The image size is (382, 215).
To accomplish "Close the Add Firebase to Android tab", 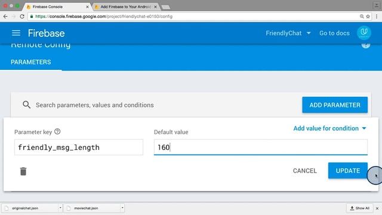I will 155,7.
